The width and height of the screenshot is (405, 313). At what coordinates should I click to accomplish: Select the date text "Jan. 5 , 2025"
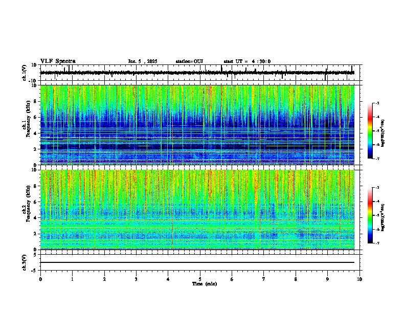tap(143, 61)
